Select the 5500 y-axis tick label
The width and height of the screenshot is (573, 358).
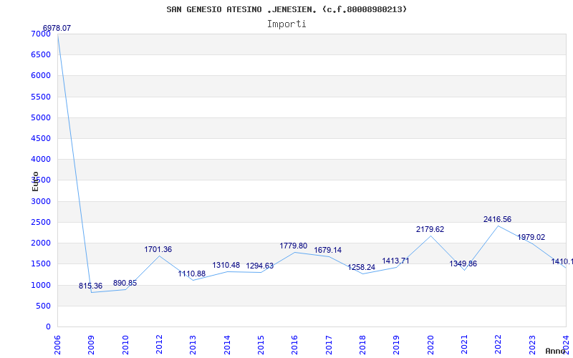[x=41, y=97]
